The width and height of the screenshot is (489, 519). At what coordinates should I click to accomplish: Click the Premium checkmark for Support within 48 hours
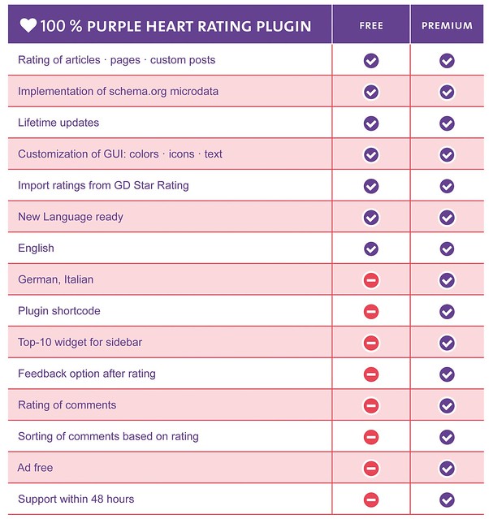tap(447, 500)
